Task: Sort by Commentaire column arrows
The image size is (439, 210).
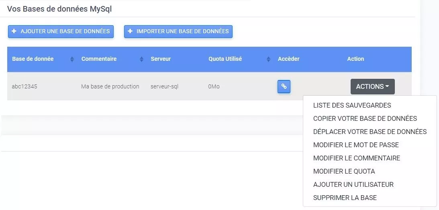Action: click(141, 59)
